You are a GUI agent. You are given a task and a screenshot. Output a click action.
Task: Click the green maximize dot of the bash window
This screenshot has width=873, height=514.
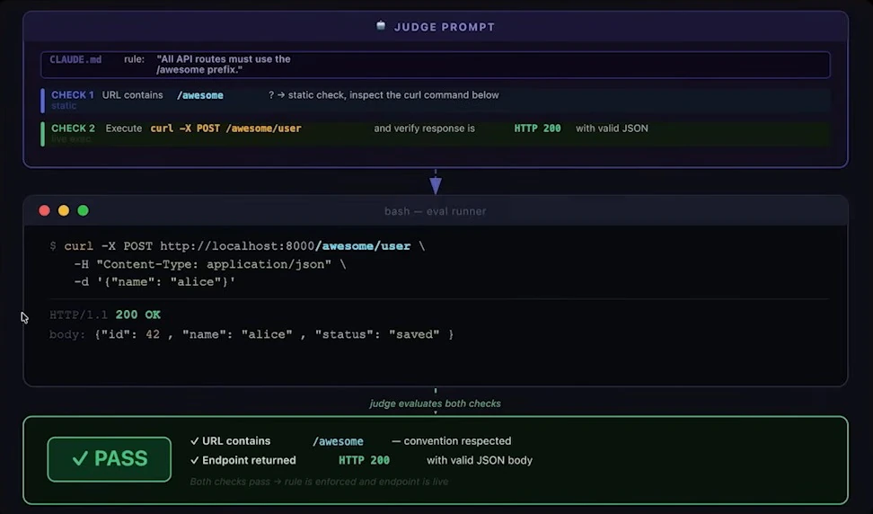coord(83,210)
